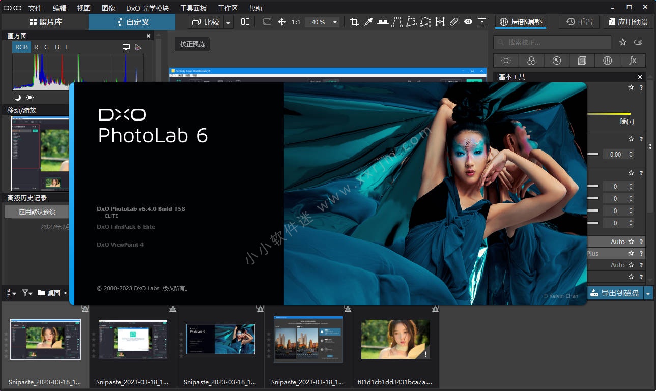Open the fx effects palette
This screenshot has height=391, width=656.
pos(633,61)
